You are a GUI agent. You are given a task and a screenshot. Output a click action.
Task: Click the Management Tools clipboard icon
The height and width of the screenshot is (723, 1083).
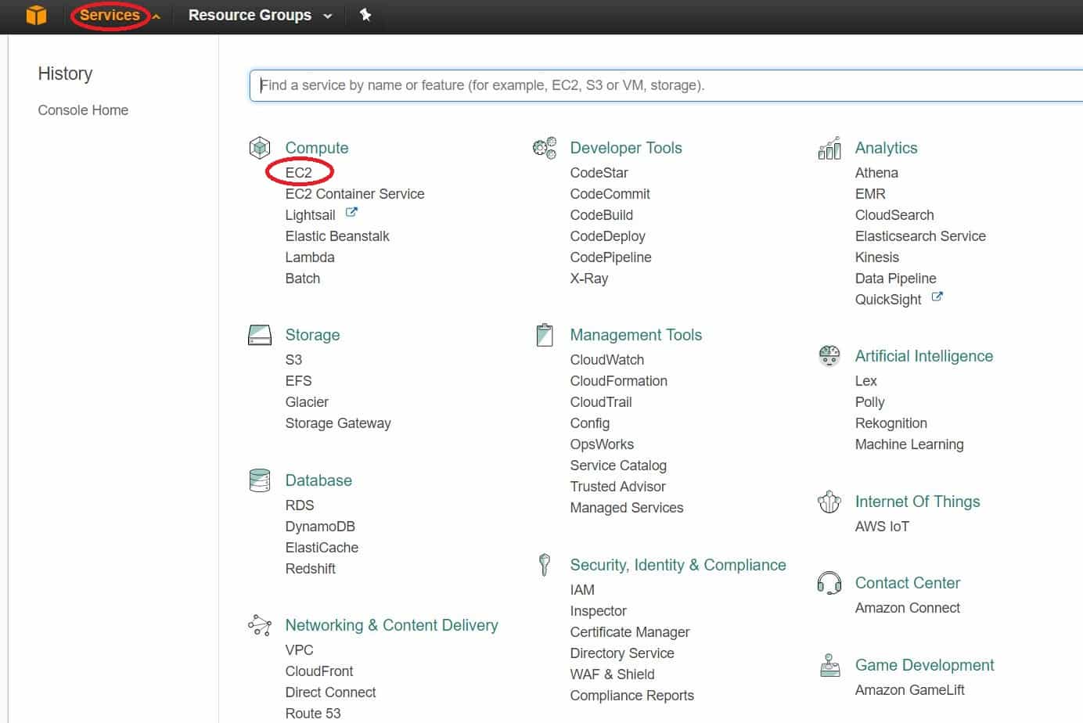(x=545, y=335)
